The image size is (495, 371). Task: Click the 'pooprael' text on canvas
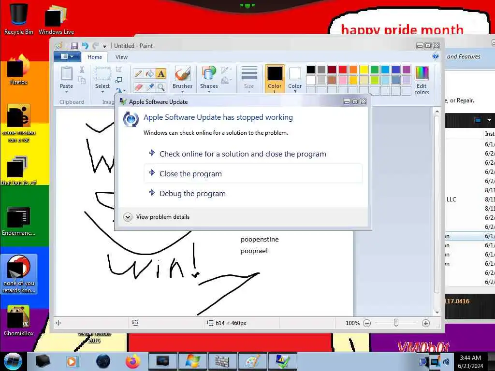click(x=254, y=251)
